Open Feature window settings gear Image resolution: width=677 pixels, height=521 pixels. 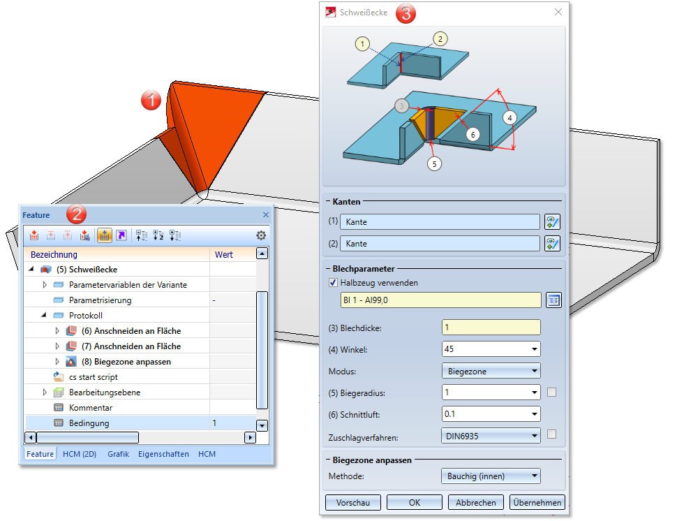[261, 235]
